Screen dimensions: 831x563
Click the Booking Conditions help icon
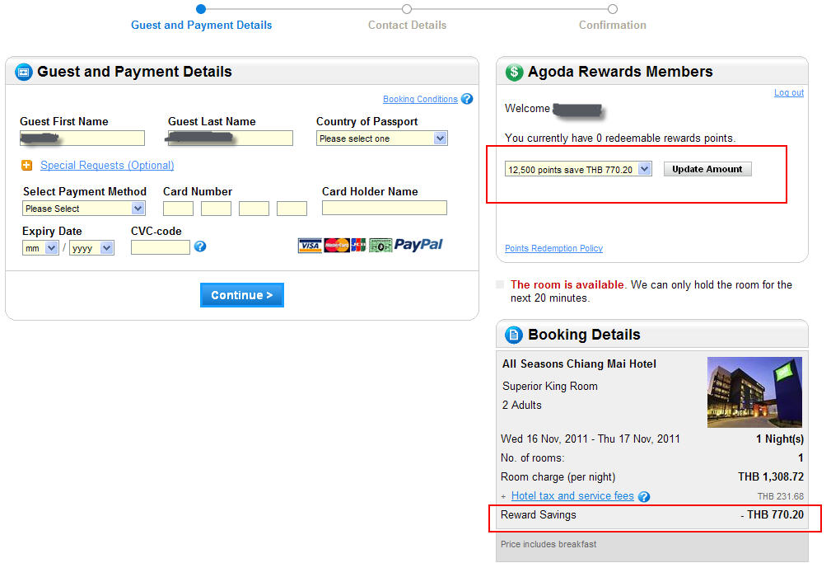pyautogui.click(x=467, y=99)
